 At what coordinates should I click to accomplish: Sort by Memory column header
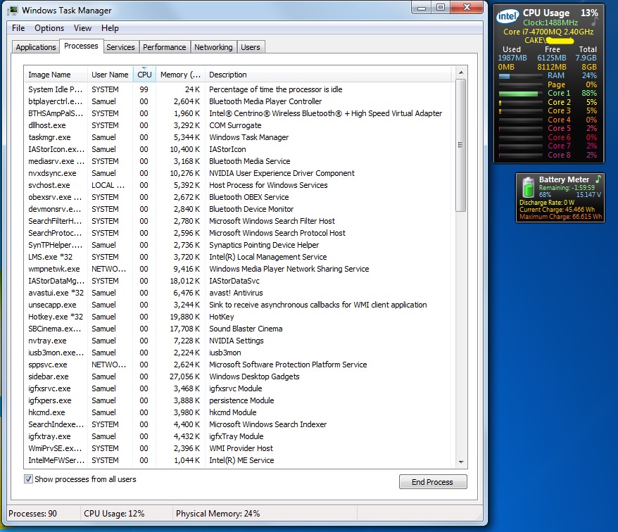(x=180, y=75)
